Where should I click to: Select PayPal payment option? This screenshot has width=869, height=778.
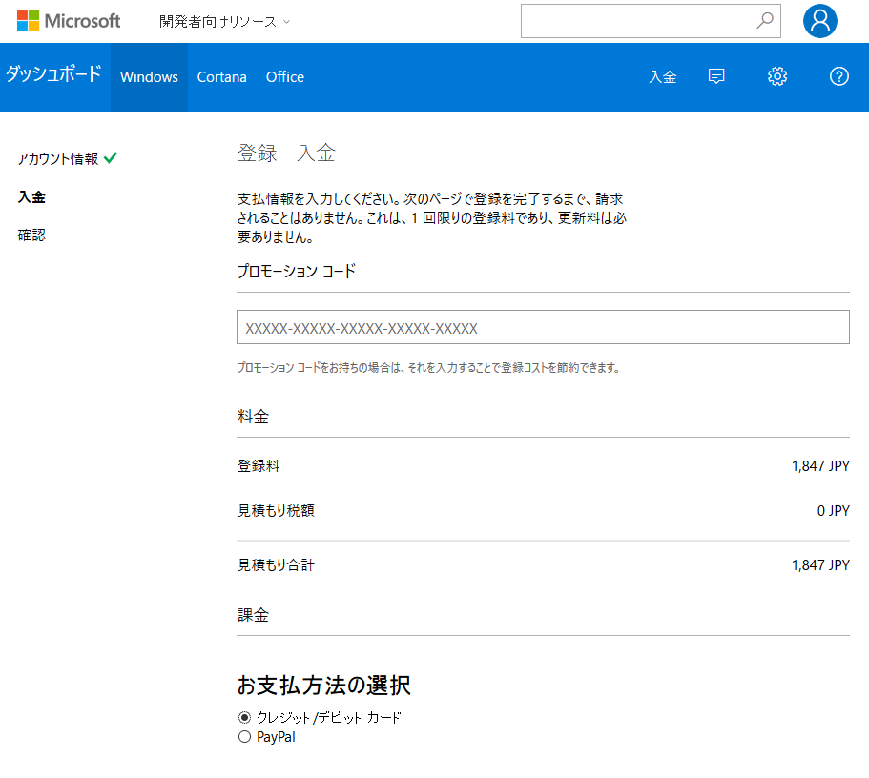tap(244, 737)
